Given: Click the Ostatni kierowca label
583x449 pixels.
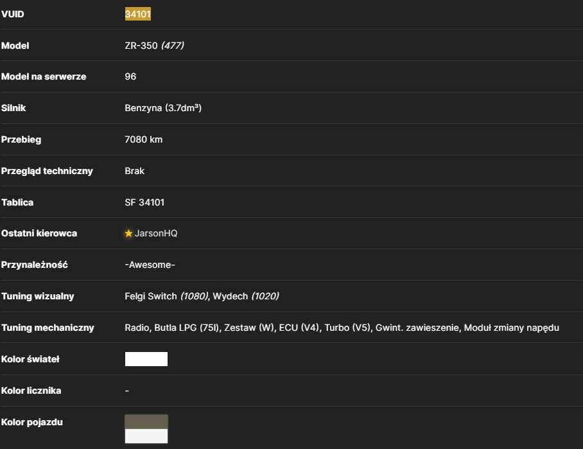Looking at the screenshot, I should (39, 233).
